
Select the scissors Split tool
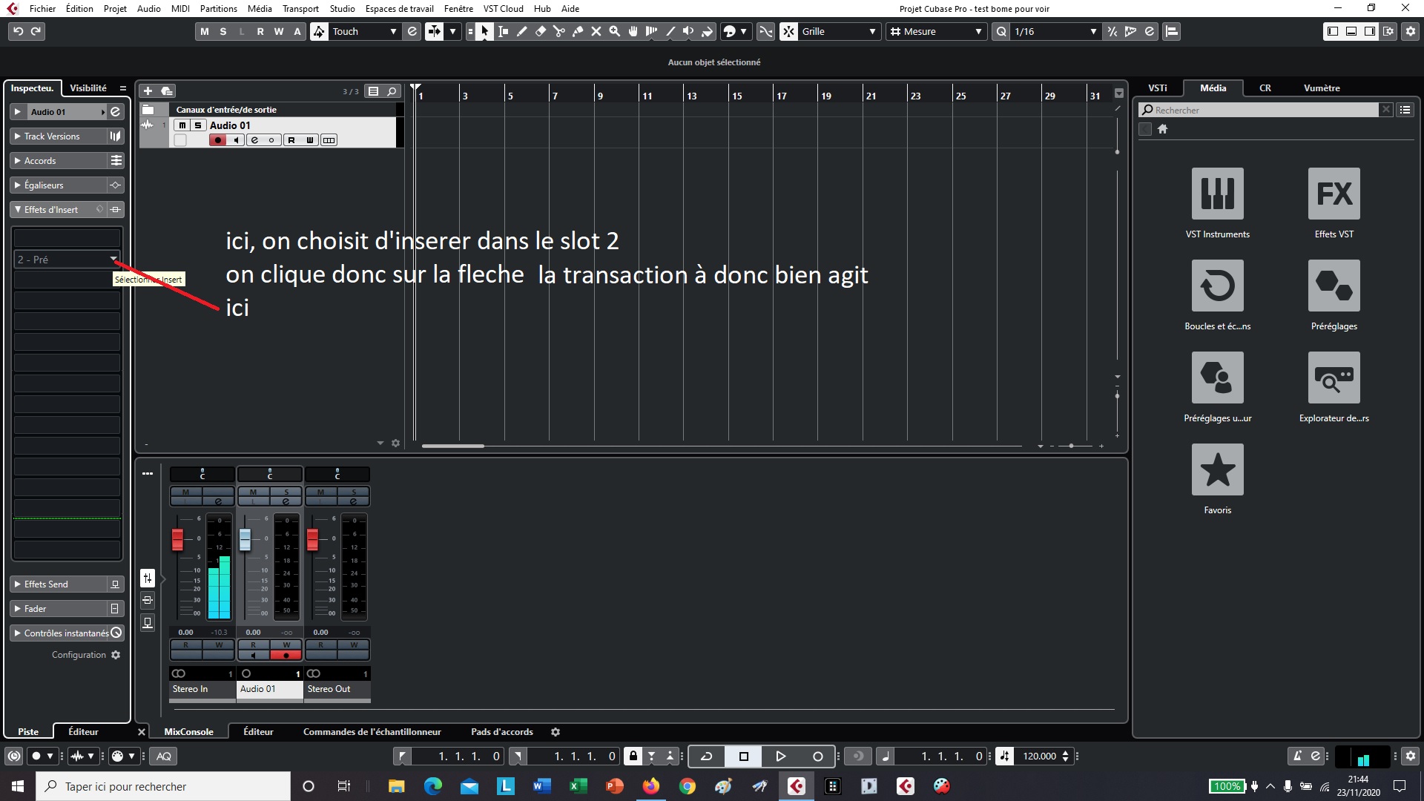(560, 32)
